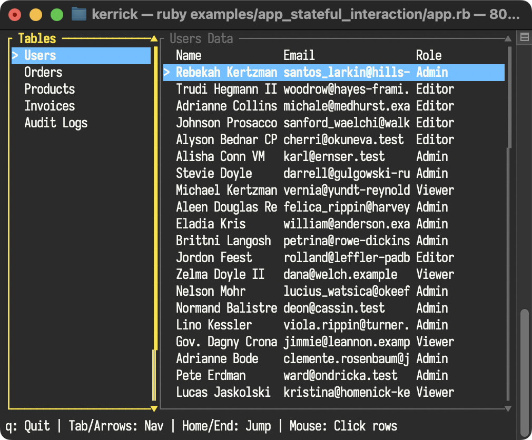Select the Lino Kessler row
The image size is (532, 440).
[x=334, y=325]
